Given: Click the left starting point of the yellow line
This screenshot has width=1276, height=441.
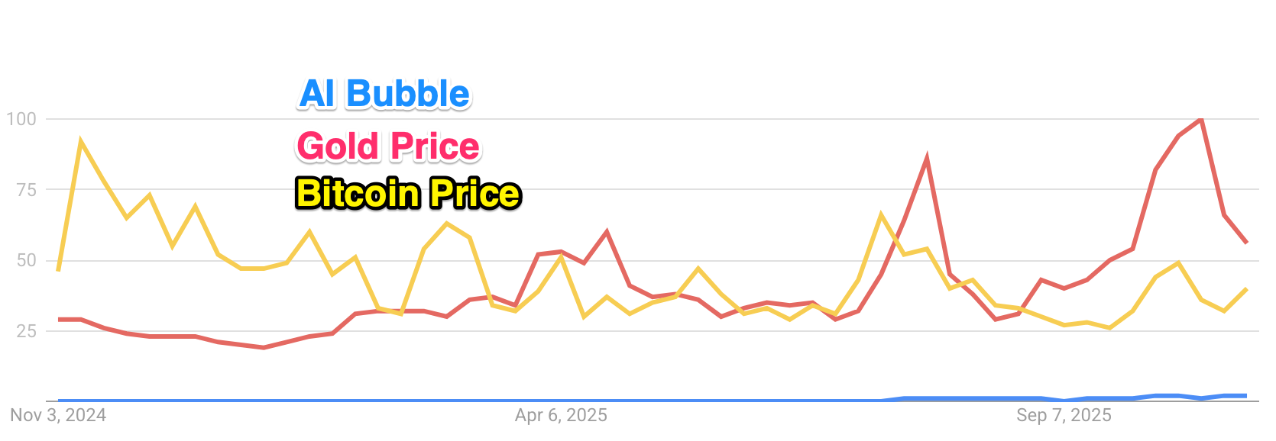Looking at the screenshot, I should 59,270.
